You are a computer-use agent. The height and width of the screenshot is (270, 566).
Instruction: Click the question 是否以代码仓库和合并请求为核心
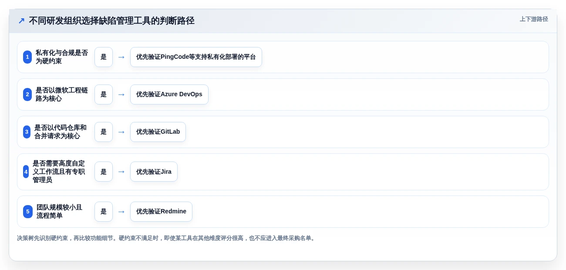61,132
